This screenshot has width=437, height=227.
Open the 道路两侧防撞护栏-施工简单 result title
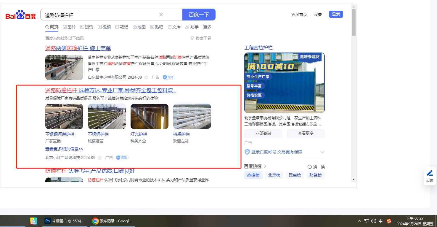coord(78,48)
